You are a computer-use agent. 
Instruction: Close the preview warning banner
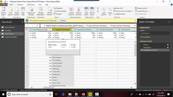135,20
